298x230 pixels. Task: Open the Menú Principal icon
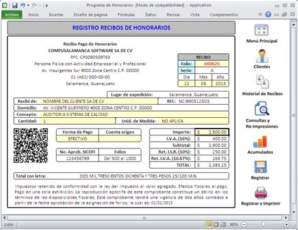pyautogui.click(x=262, y=30)
